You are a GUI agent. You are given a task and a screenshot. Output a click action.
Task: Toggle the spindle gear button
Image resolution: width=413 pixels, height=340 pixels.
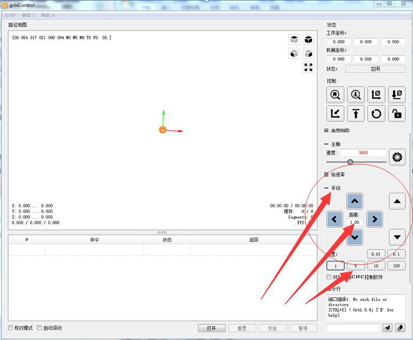click(396, 157)
